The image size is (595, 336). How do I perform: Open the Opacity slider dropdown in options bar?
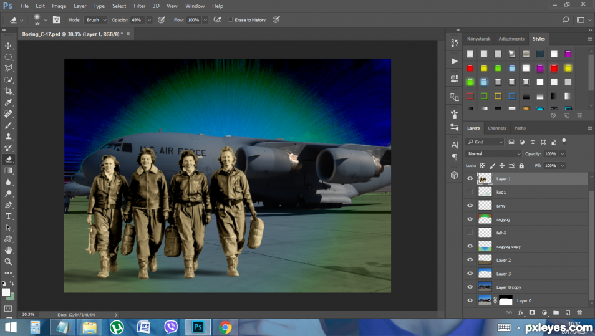coord(149,20)
